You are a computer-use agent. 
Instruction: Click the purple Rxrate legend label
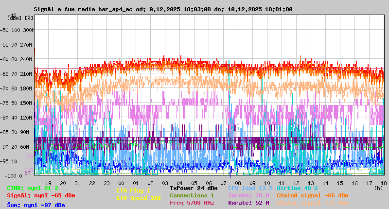[x=248, y=203]
